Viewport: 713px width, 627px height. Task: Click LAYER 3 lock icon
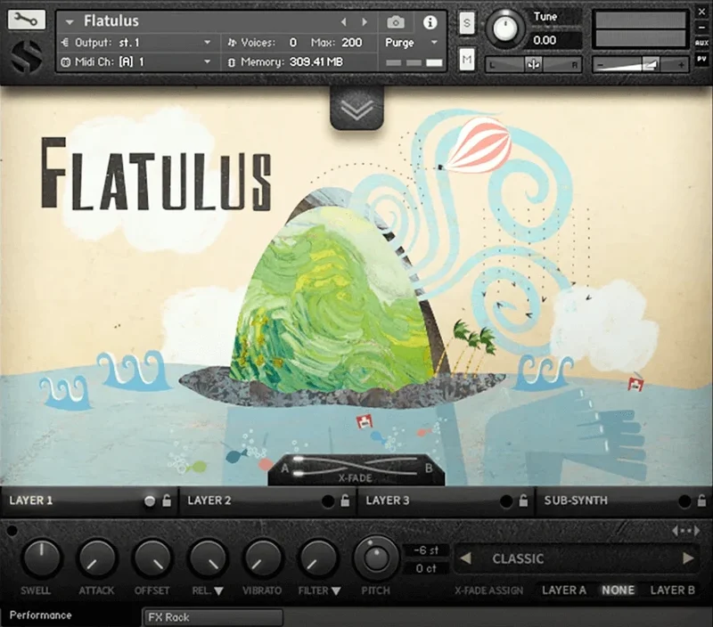(523, 501)
